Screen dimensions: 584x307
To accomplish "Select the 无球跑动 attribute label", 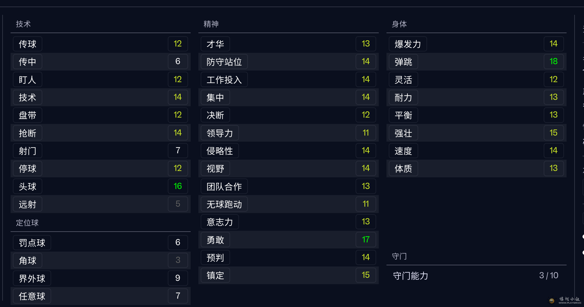I will tap(224, 204).
